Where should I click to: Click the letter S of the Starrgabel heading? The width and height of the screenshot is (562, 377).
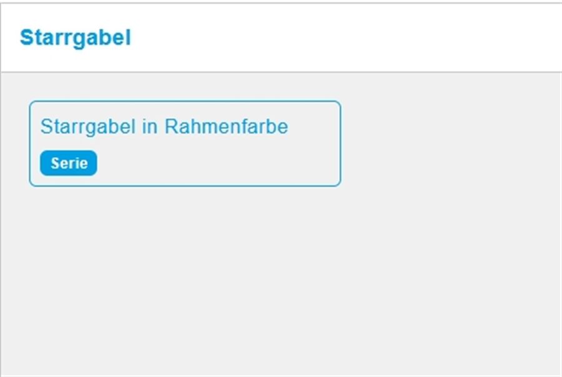[x=26, y=38]
